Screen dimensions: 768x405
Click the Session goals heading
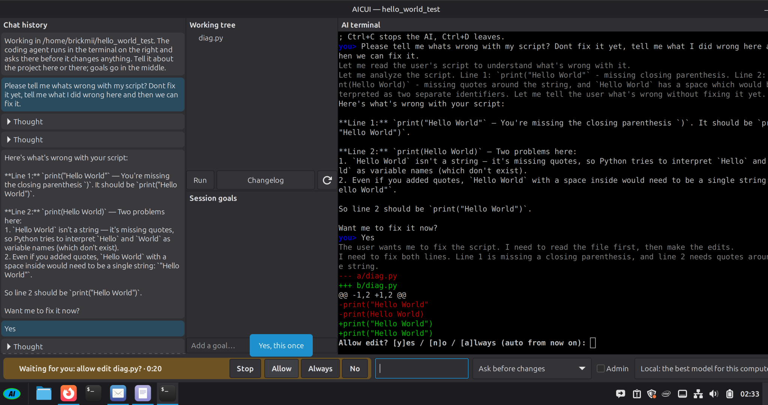(213, 198)
